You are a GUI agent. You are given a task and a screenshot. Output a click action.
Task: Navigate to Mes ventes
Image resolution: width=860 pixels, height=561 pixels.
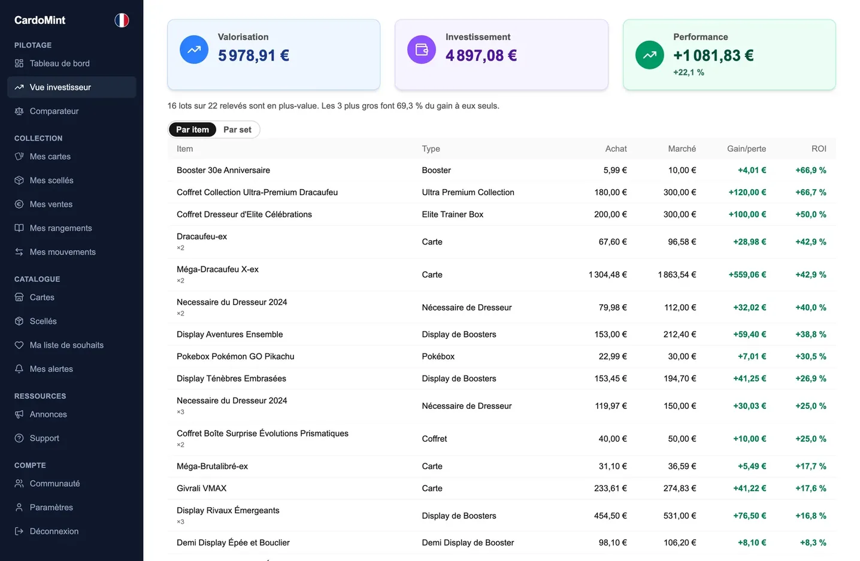click(x=72, y=205)
